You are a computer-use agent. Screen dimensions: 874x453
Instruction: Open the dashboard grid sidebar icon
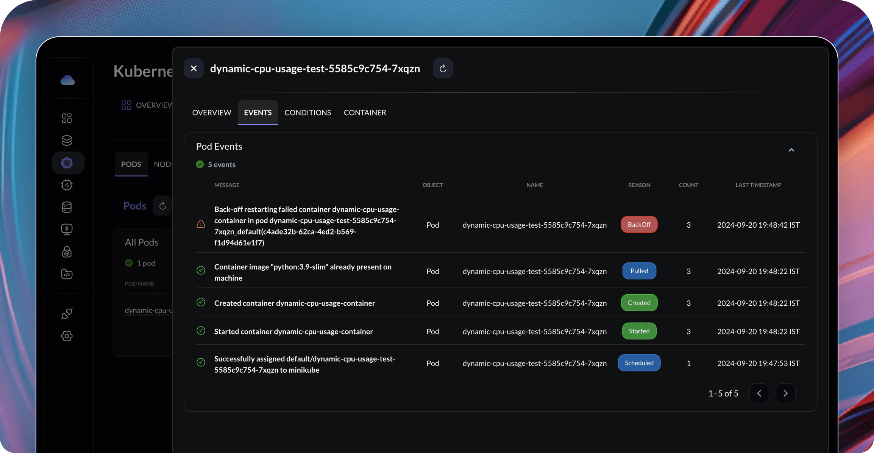67,118
